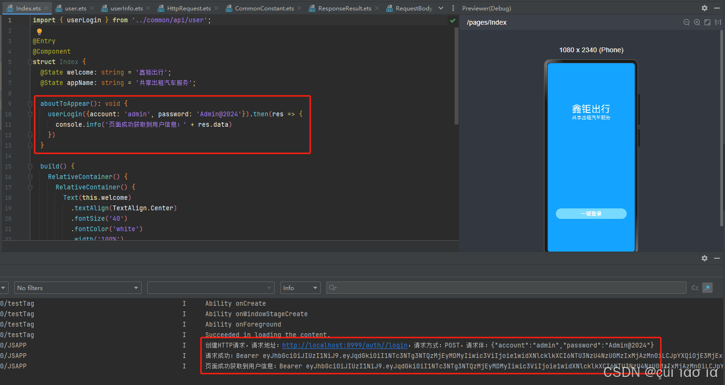Click 'console.info' call on line 11
This screenshot has width=725, height=385.
pyautogui.click(x=78, y=124)
